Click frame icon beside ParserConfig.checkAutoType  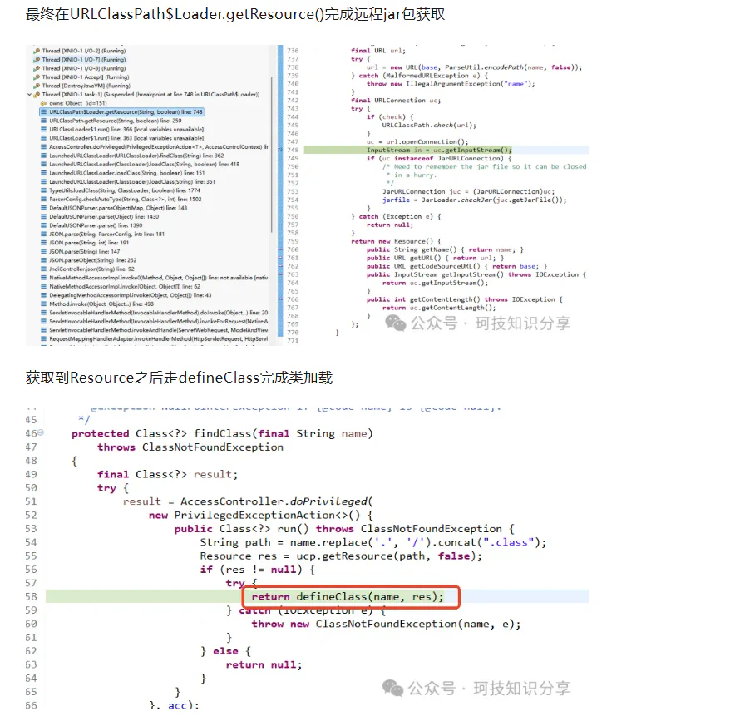click(x=44, y=200)
